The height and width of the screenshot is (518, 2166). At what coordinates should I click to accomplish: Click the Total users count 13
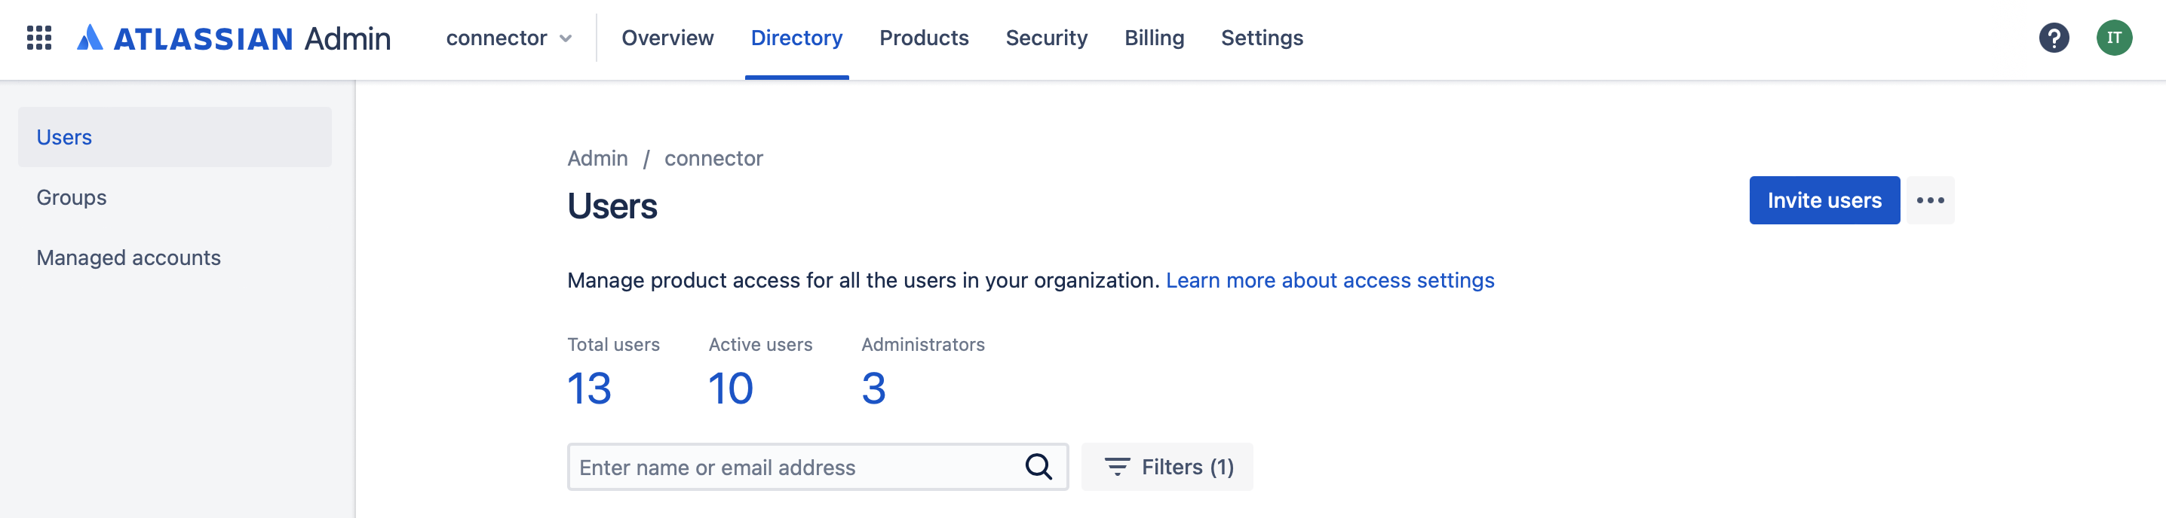click(590, 388)
